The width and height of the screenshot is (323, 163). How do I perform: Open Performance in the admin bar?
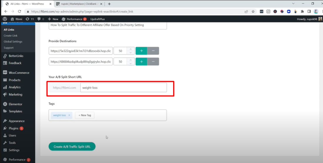click(74, 19)
